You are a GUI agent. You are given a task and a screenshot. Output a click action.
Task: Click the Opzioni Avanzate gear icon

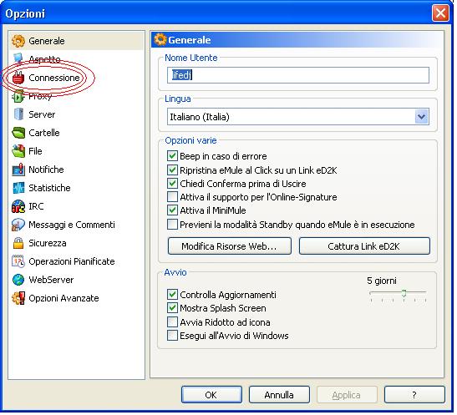pyautogui.click(x=18, y=298)
